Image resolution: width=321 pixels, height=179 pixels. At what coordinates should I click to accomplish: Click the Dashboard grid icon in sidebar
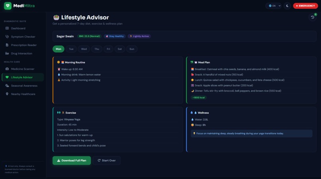(7, 28)
